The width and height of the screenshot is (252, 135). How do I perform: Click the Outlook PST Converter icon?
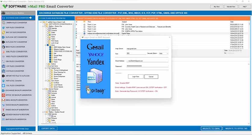click(3, 42)
